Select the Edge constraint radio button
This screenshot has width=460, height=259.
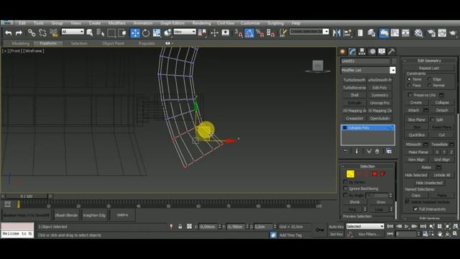(x=429, y=79)
